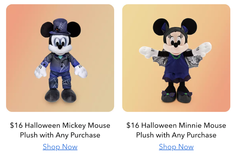This screenshot has width=236, height=154.
Task: Select the '$16 Halloween Minnie Mouse' title text
Action: tap(176, 125)
